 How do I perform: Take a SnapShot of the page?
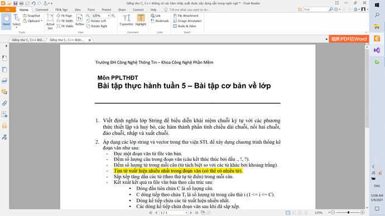(x=31, y=16)
